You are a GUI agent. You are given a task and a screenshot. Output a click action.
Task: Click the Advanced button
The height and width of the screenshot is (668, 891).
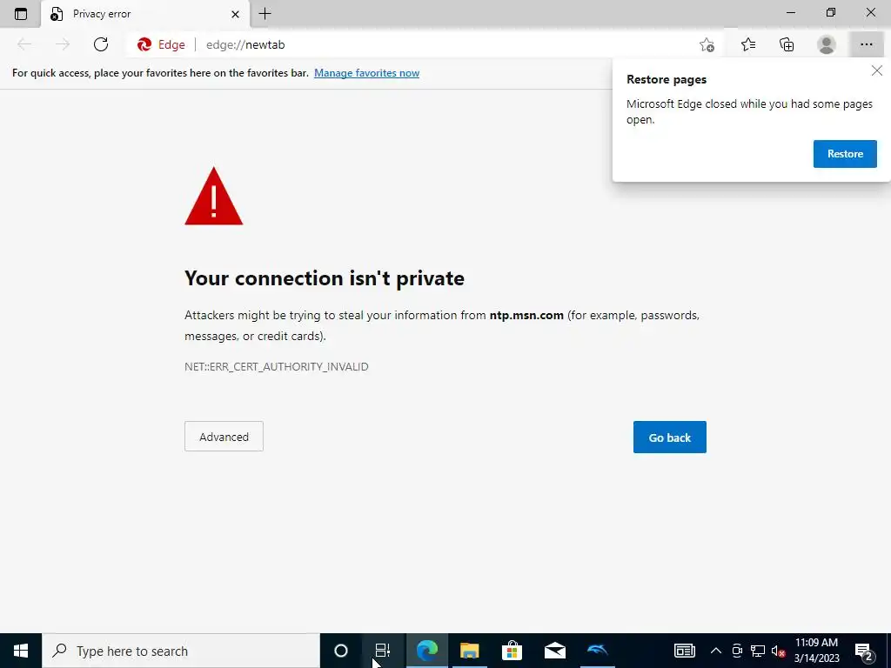(x=224, y=437)
